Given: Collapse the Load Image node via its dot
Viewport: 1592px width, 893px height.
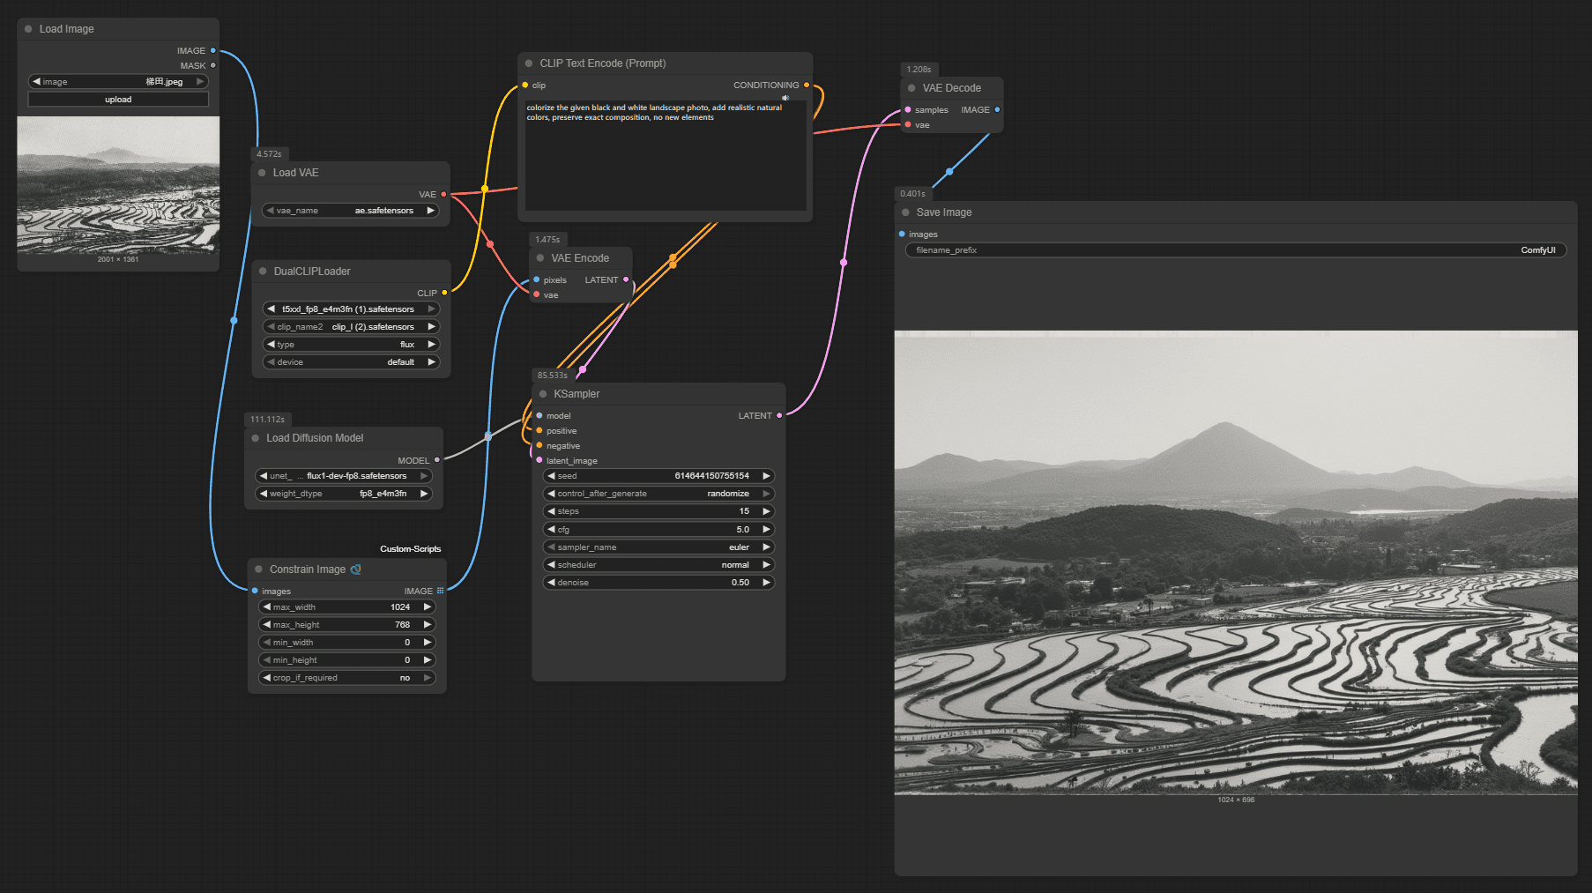Looking at the screenshot, I should [28, 29].
